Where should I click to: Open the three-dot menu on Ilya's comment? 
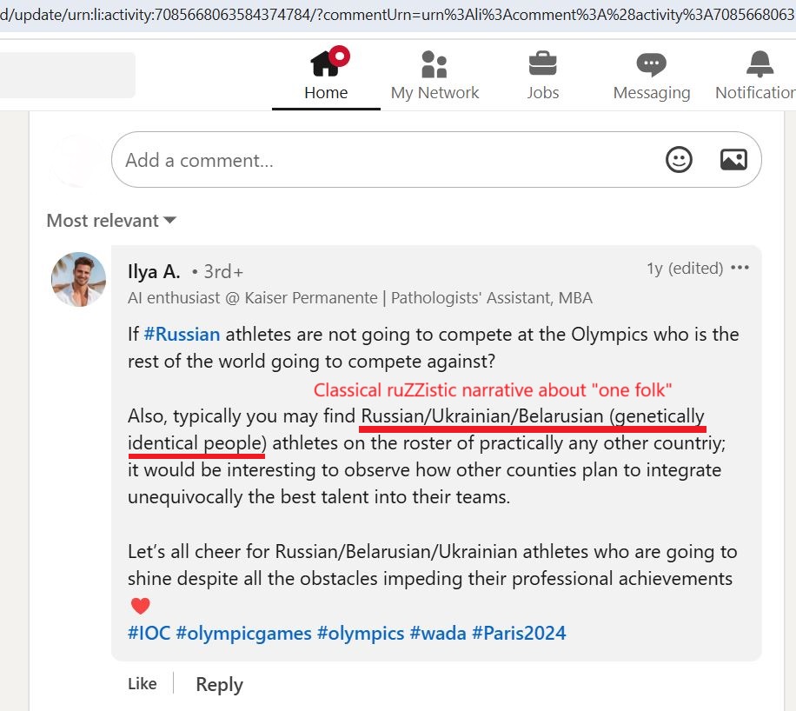pos(740,268)
